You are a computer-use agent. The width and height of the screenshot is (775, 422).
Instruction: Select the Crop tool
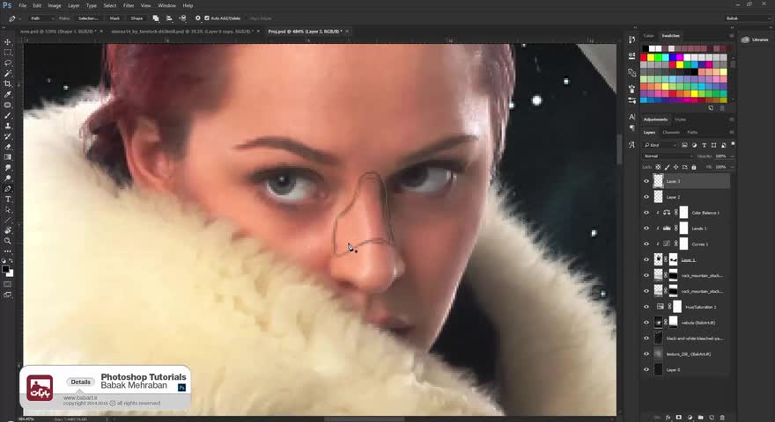[7, 84]
